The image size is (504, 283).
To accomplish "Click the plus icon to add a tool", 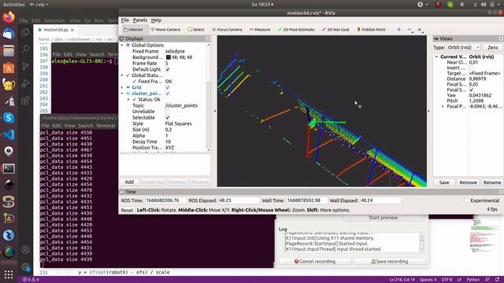I will 399,30.
